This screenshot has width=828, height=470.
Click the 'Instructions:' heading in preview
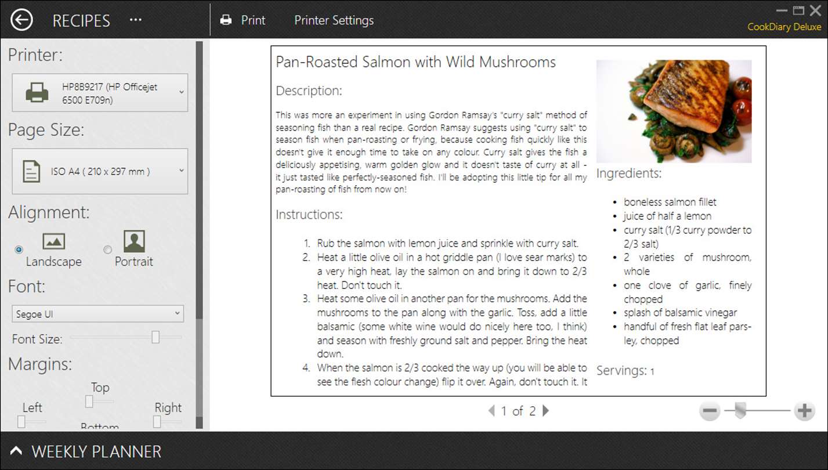point(309,215)
